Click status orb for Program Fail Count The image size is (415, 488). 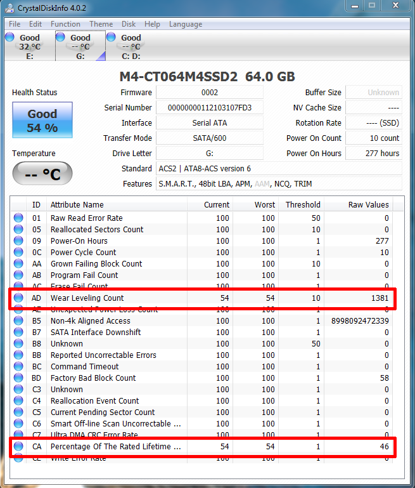[x=18, y=275]
